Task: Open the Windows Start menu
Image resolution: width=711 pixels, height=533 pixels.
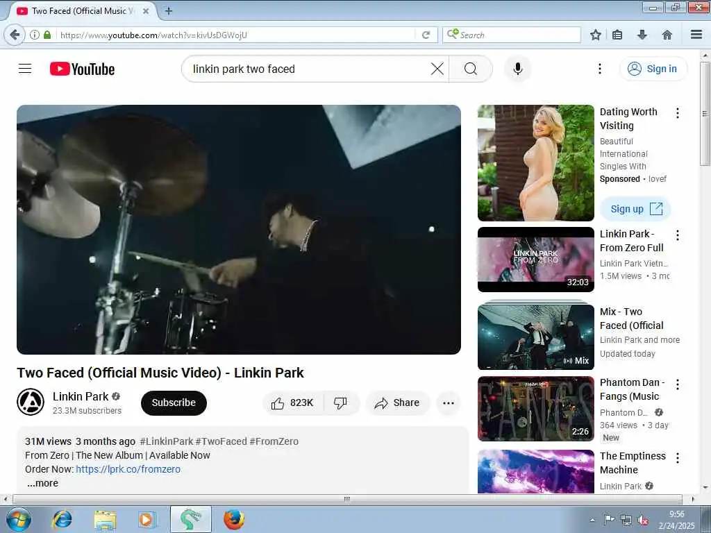Action: click(x=19, y=519)
